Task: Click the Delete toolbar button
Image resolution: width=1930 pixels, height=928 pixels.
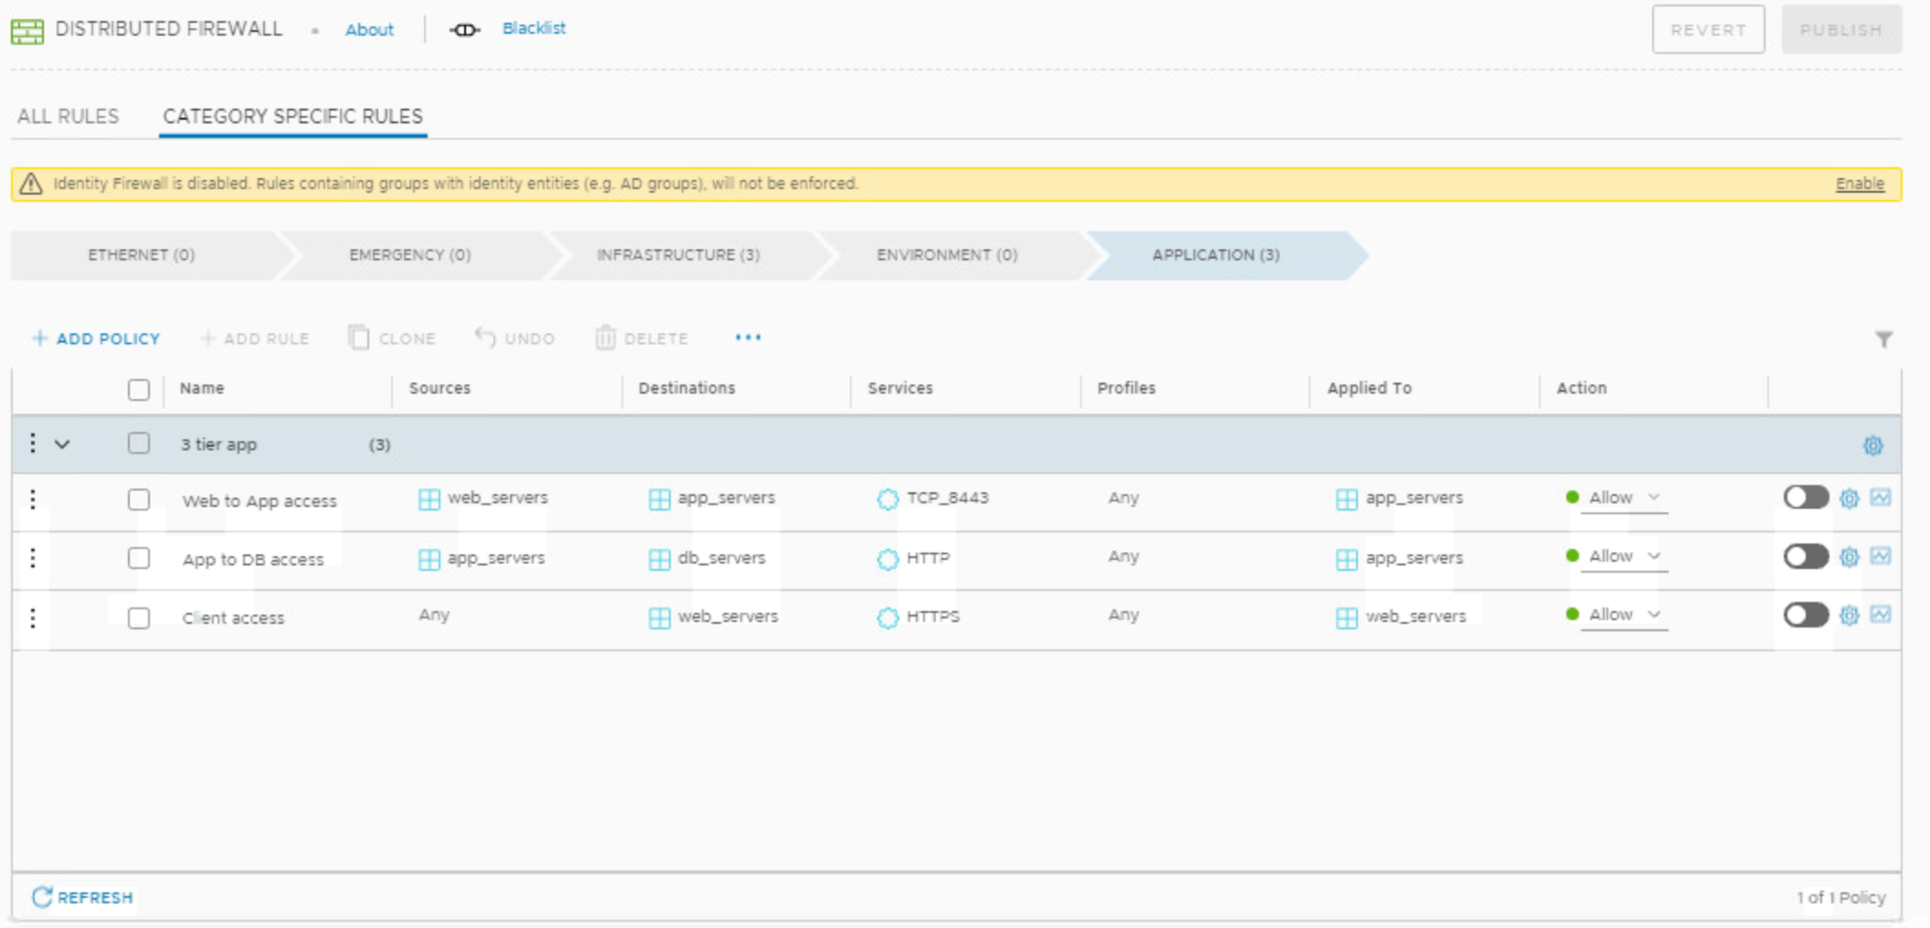Action: pyautogui.click(x=642, y=338)
